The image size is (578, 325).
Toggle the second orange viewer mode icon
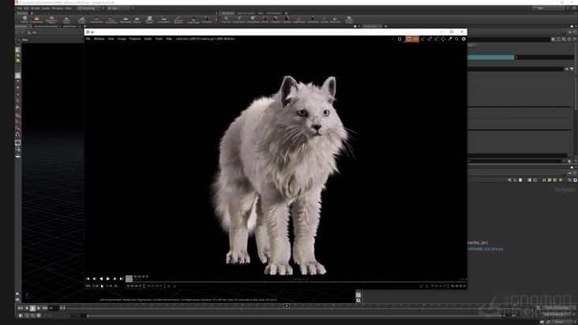click(415, 39)
